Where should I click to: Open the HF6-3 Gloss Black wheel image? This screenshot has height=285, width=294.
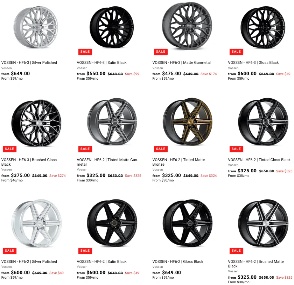coord(263,27)
